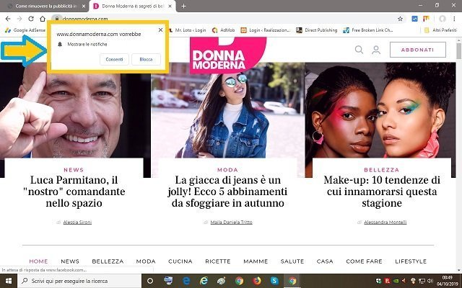
Task: Open Firefox from the taskbar
Action: pos(258,281)
